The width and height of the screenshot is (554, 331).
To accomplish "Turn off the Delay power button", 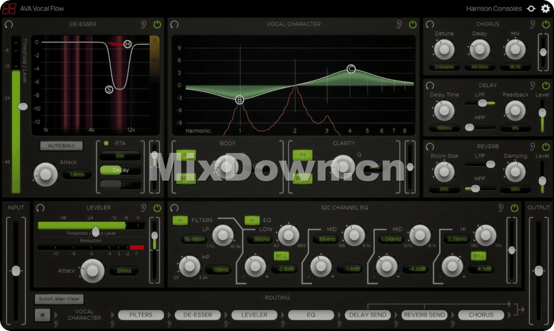I will [x=546, y=85].
